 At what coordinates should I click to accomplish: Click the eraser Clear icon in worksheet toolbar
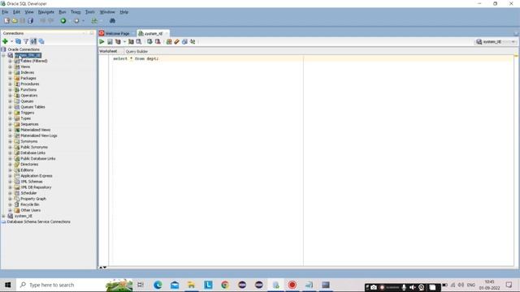pyautogui.click(x=177, y=41)
